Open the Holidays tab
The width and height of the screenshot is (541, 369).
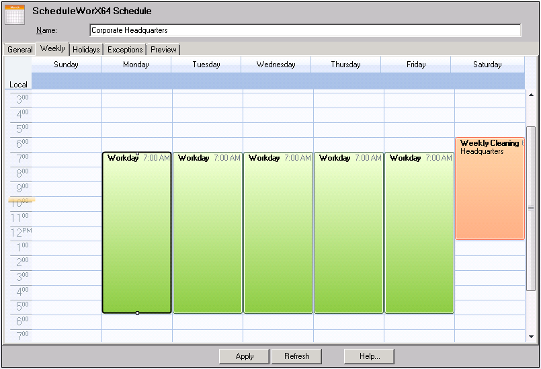click(x=86, y=50)
